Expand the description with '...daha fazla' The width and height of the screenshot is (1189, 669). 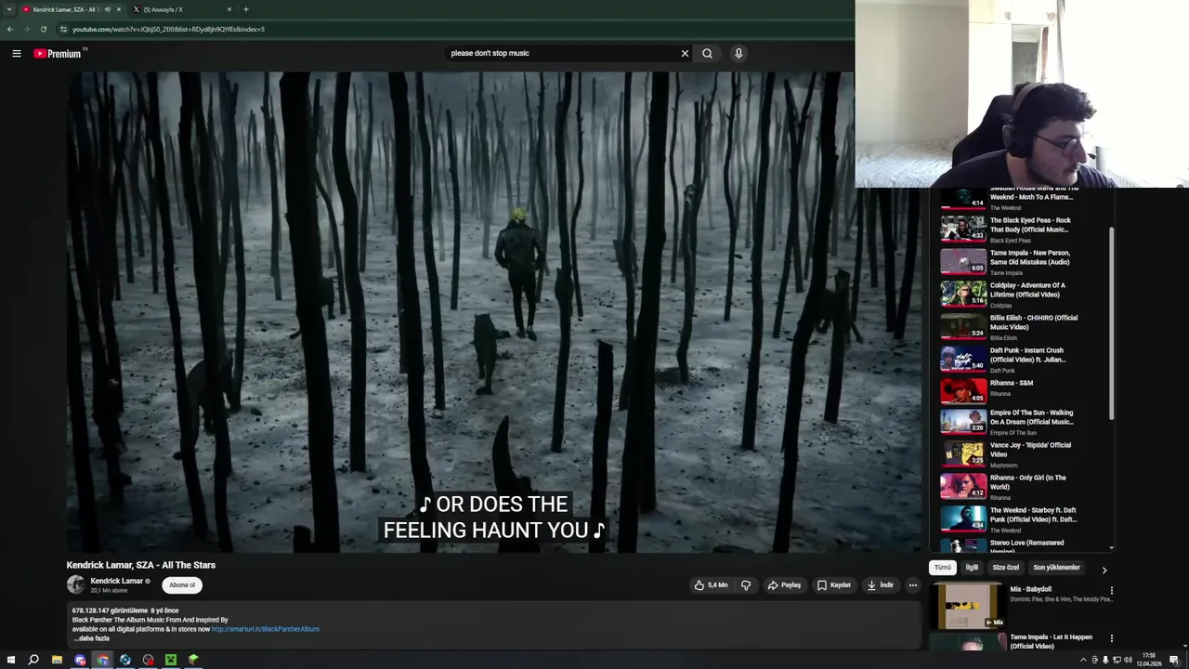pos(91,638)
